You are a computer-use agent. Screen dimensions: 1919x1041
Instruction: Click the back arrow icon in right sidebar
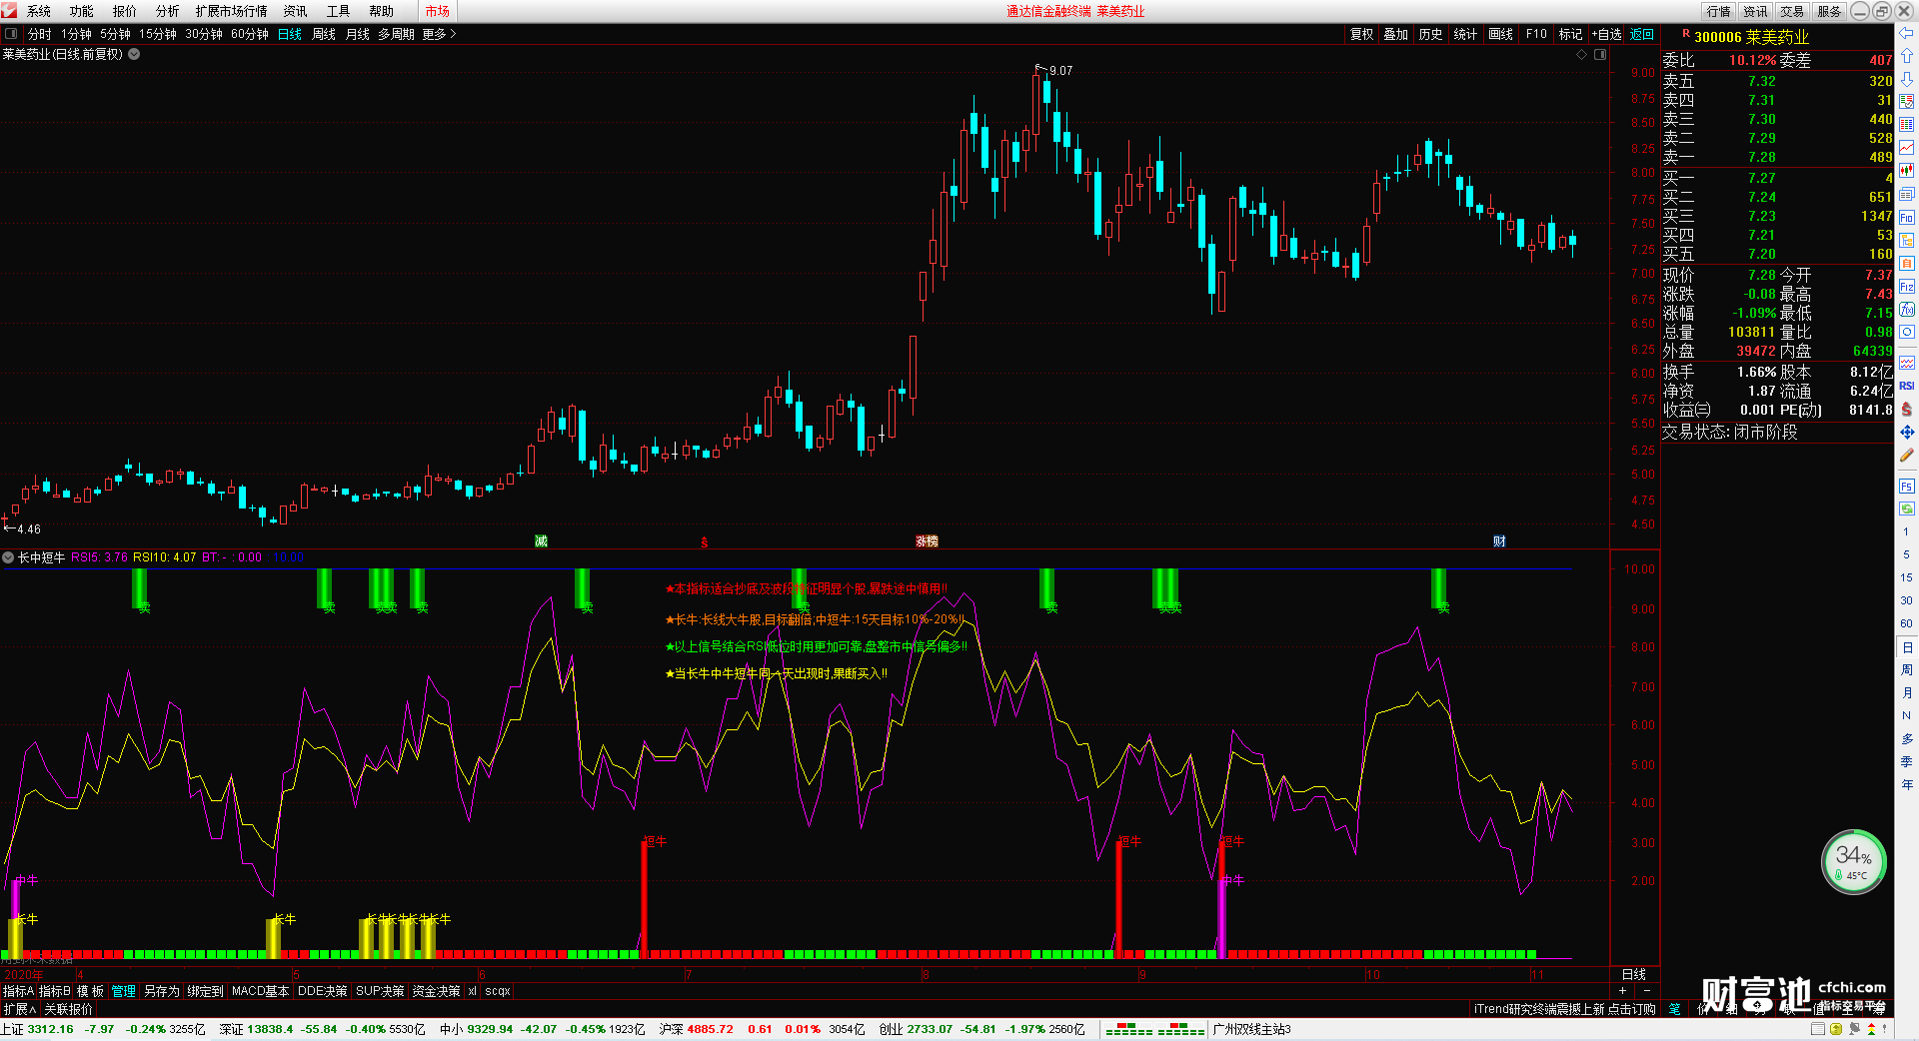click(x=1907, y=33)
